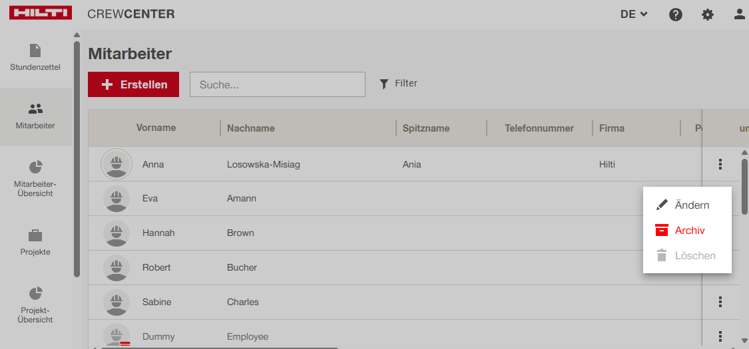
Task: Click the Hilti logo
Action: [x=41, y=14]
